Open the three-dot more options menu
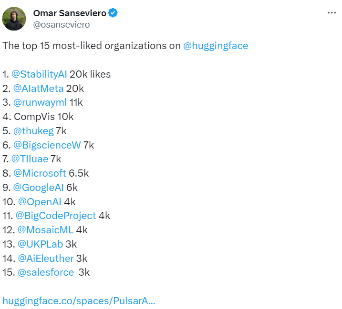The width and height of the screenshot is (342, 309). (x=332, y=13)
